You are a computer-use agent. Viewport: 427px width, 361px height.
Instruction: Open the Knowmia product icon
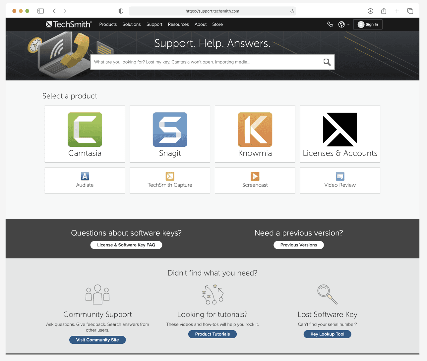coord(255,129)
